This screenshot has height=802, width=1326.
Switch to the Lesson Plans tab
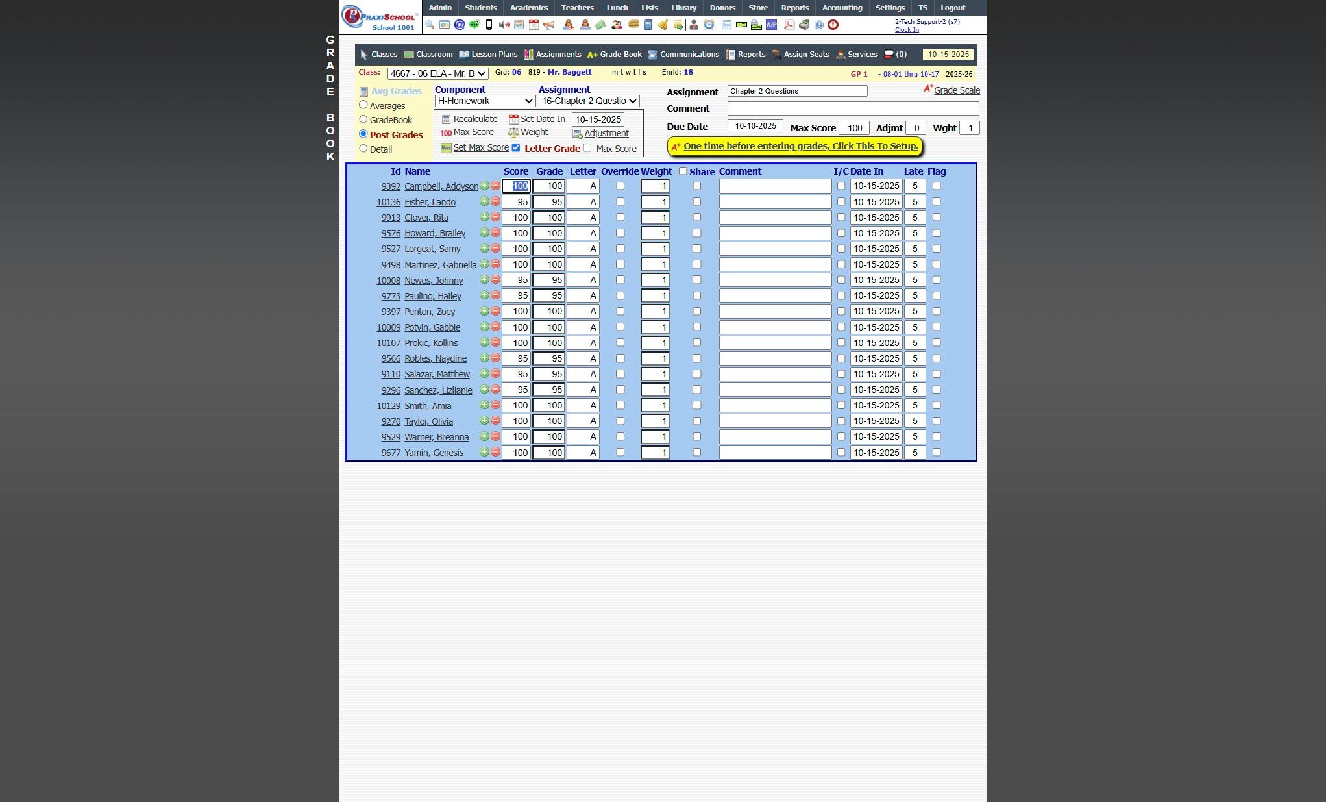point(494,55)
